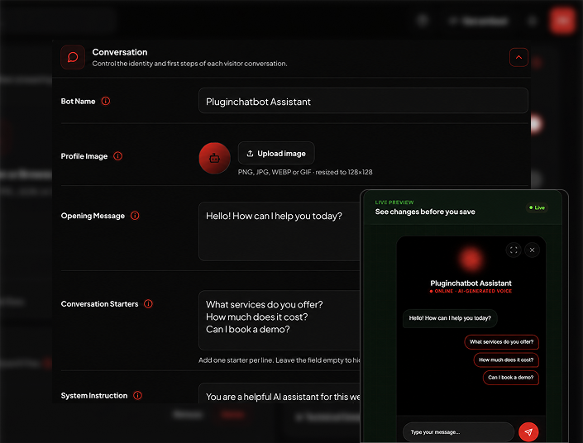Click the Conversation speech bubble icon
This screenshot has width=583, height=443.
[73, 57]
